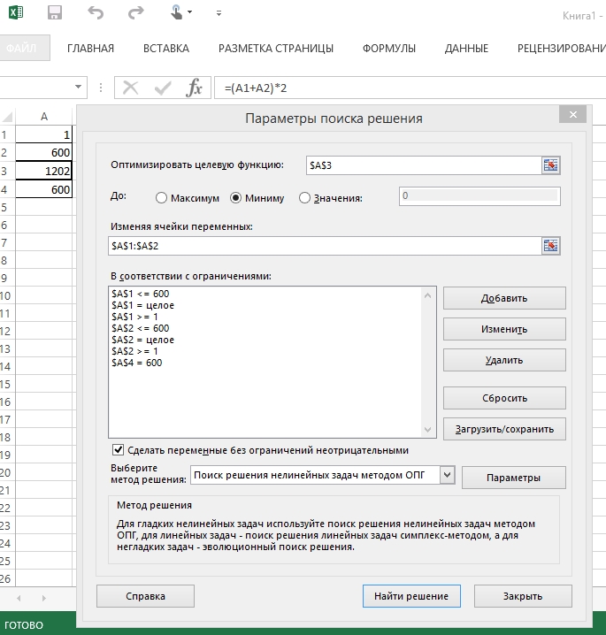Click the Сбросить button
606x635 pixels.
pyautogui.click(x=504, y=398)
